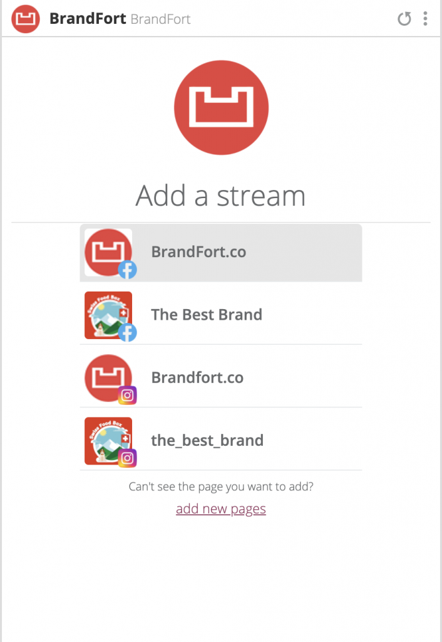Click the Brandfort.co Instagram avatar

(x=108, y=378)
